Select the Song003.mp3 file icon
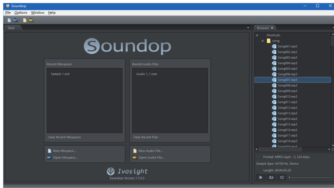The height and width of the screenshot is (188, 334). [274, 57]
